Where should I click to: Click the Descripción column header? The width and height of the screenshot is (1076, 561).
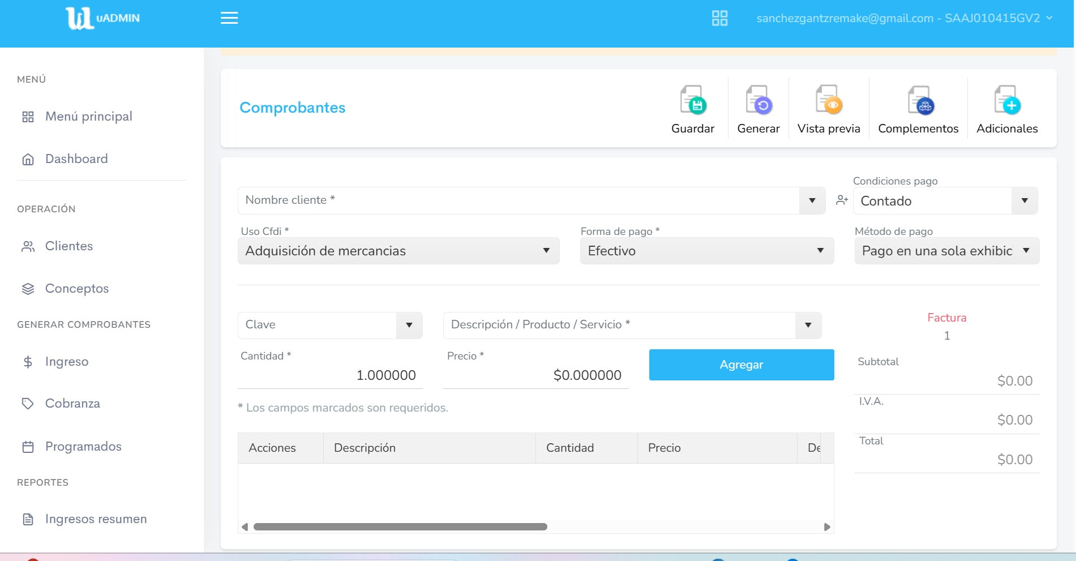430,448
